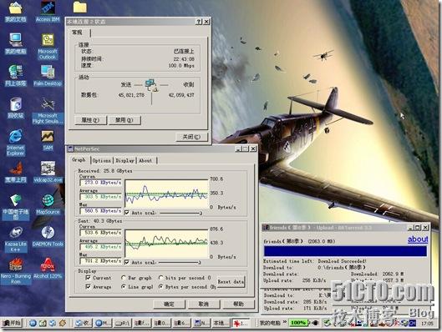Image resolution: width=442 pixels, height=332 pixels.
Task: Switch to the Graph tab in NetPerSec
Action: (79, 160)
